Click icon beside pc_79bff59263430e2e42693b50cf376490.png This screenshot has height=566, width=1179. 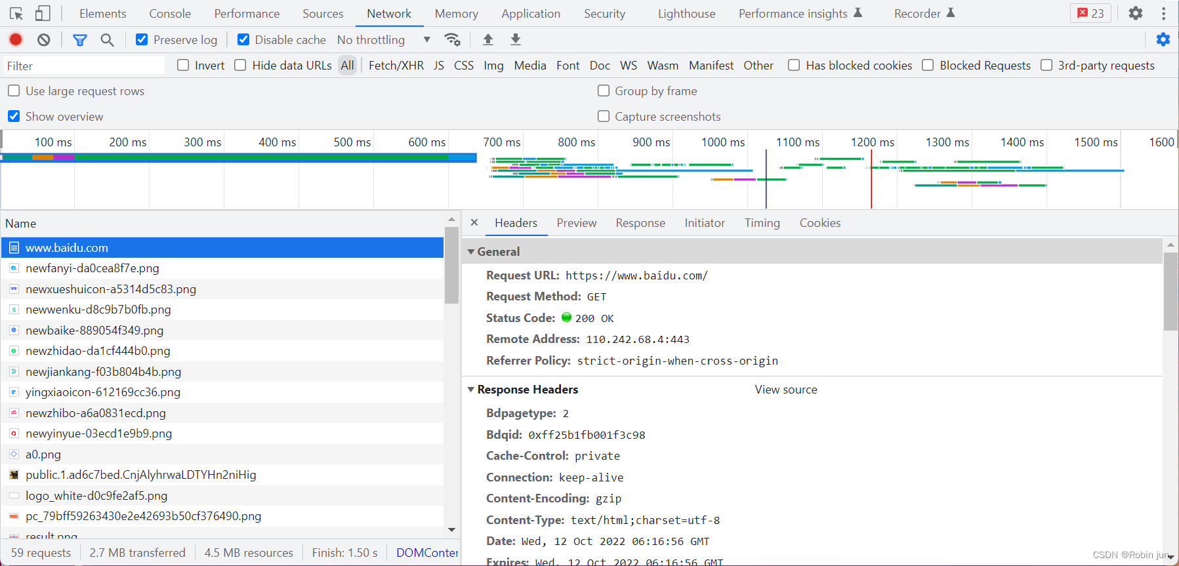coord(14,516)
